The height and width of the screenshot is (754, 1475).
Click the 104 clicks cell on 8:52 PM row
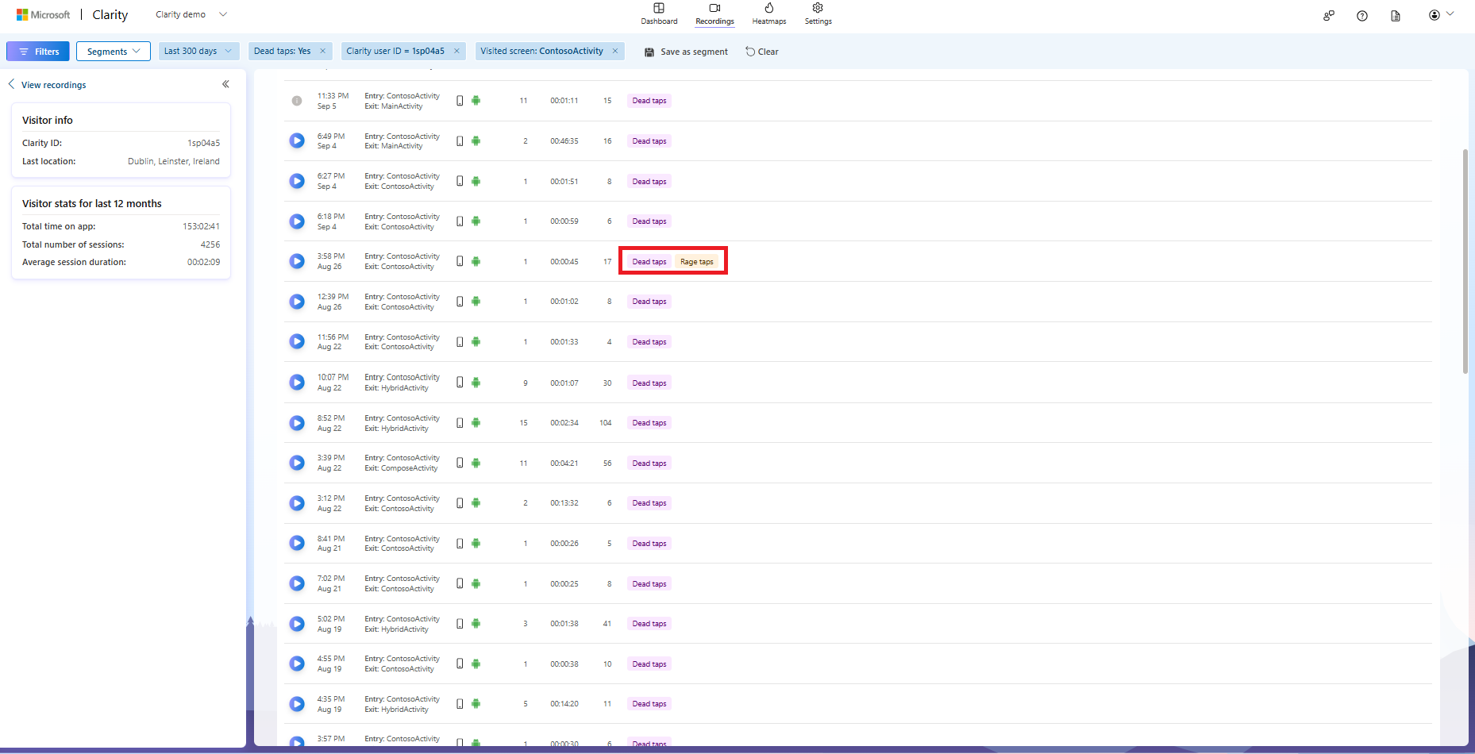tap(606, 423)
